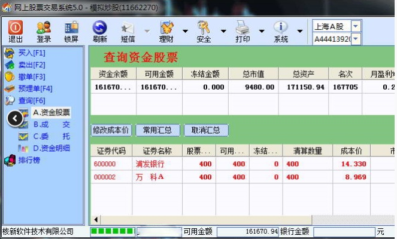Click the 登录 (Login) toolbar icon

44,31
